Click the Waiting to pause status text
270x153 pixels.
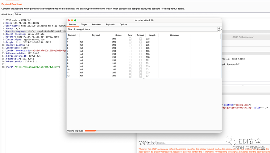point(75,131)
